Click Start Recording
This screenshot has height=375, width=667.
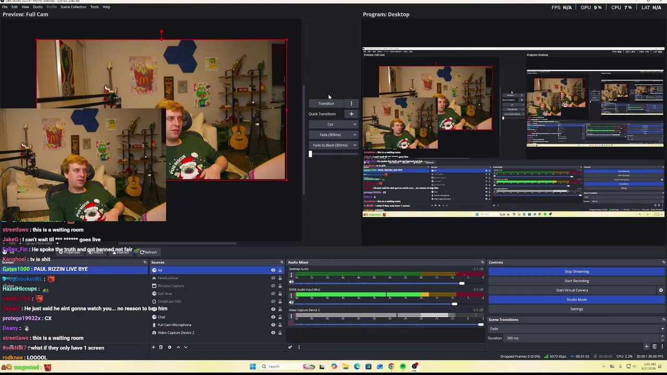click(576, 281)
